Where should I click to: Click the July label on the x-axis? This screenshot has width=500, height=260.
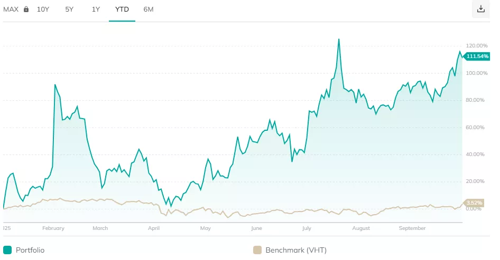(307, 228)
